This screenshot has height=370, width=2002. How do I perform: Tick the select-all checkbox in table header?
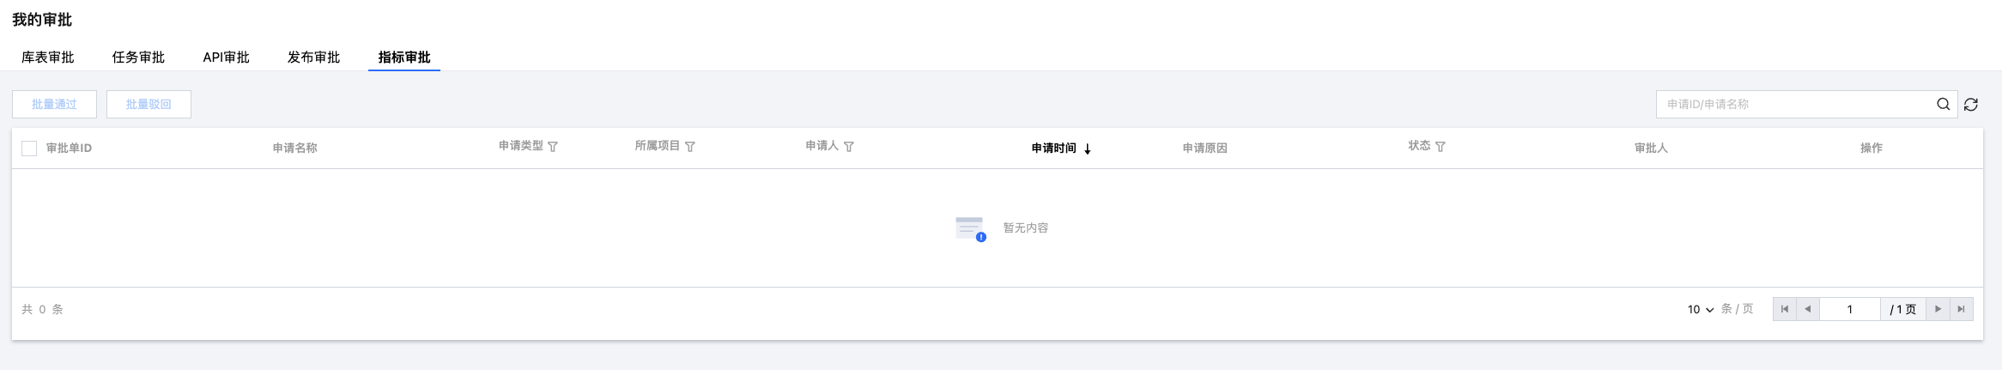tap(29, 149)
